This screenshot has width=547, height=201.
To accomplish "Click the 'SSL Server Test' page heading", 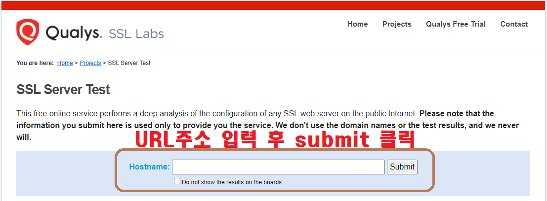I will tap(63, 90).
